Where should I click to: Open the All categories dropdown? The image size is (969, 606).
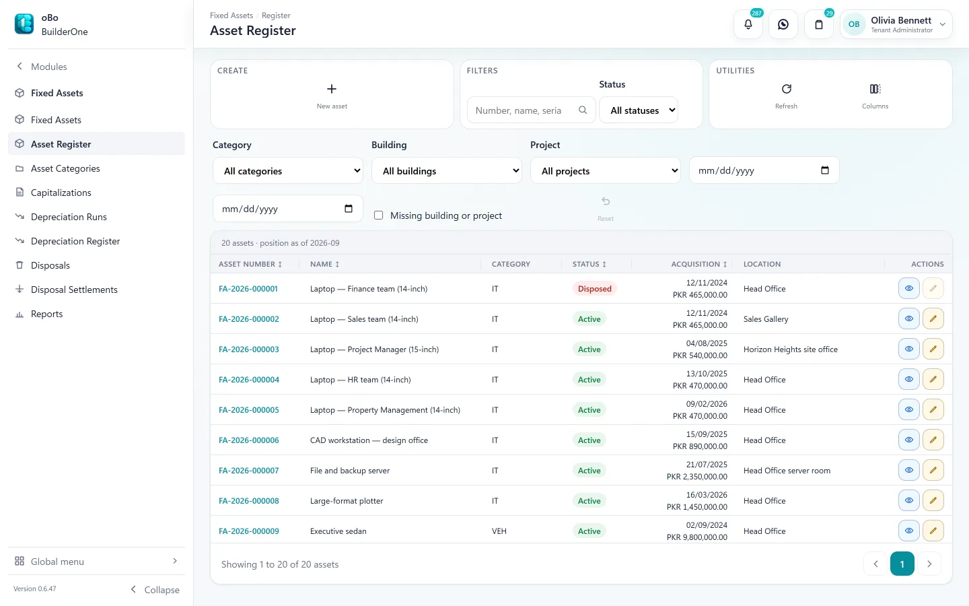[x=288, y=170]
